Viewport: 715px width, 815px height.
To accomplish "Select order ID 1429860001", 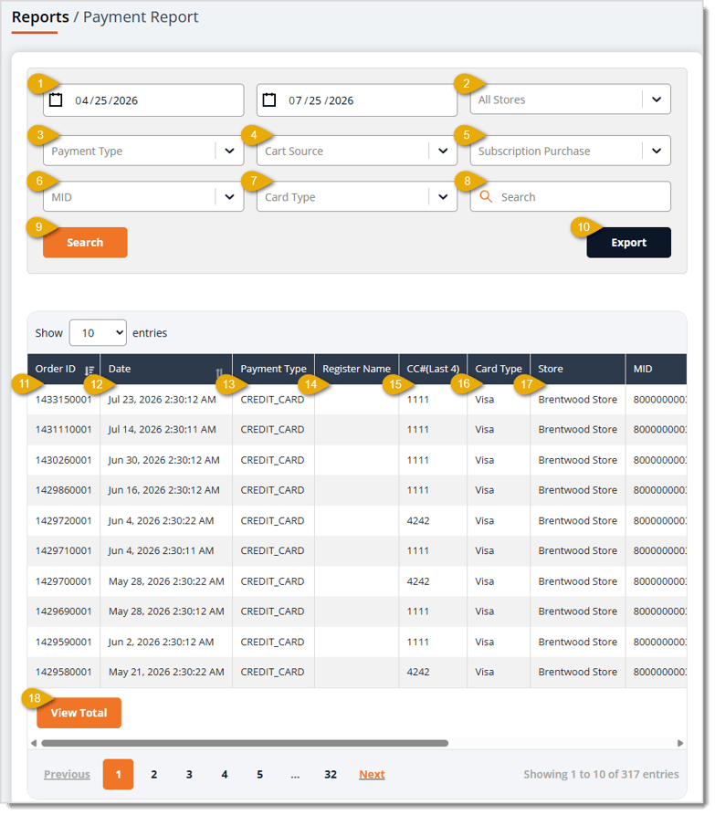I will click(x=63, y=490).
